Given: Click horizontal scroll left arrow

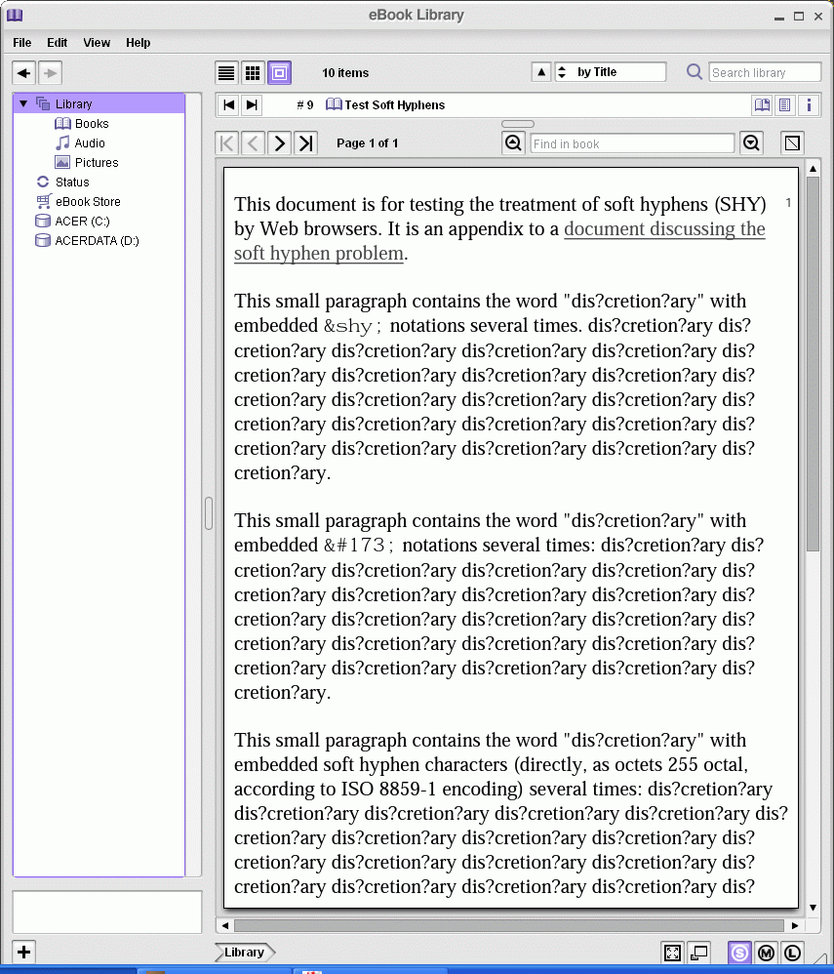Looking at the screenshot, I should (x=225, y=925).
